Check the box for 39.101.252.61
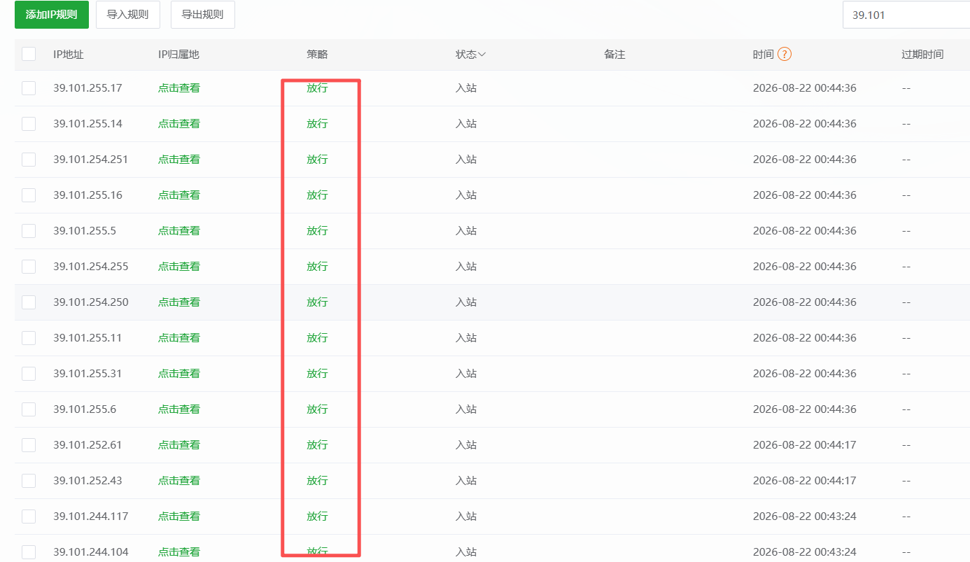This screenshot has height=562, width=970. coord(29,445)
